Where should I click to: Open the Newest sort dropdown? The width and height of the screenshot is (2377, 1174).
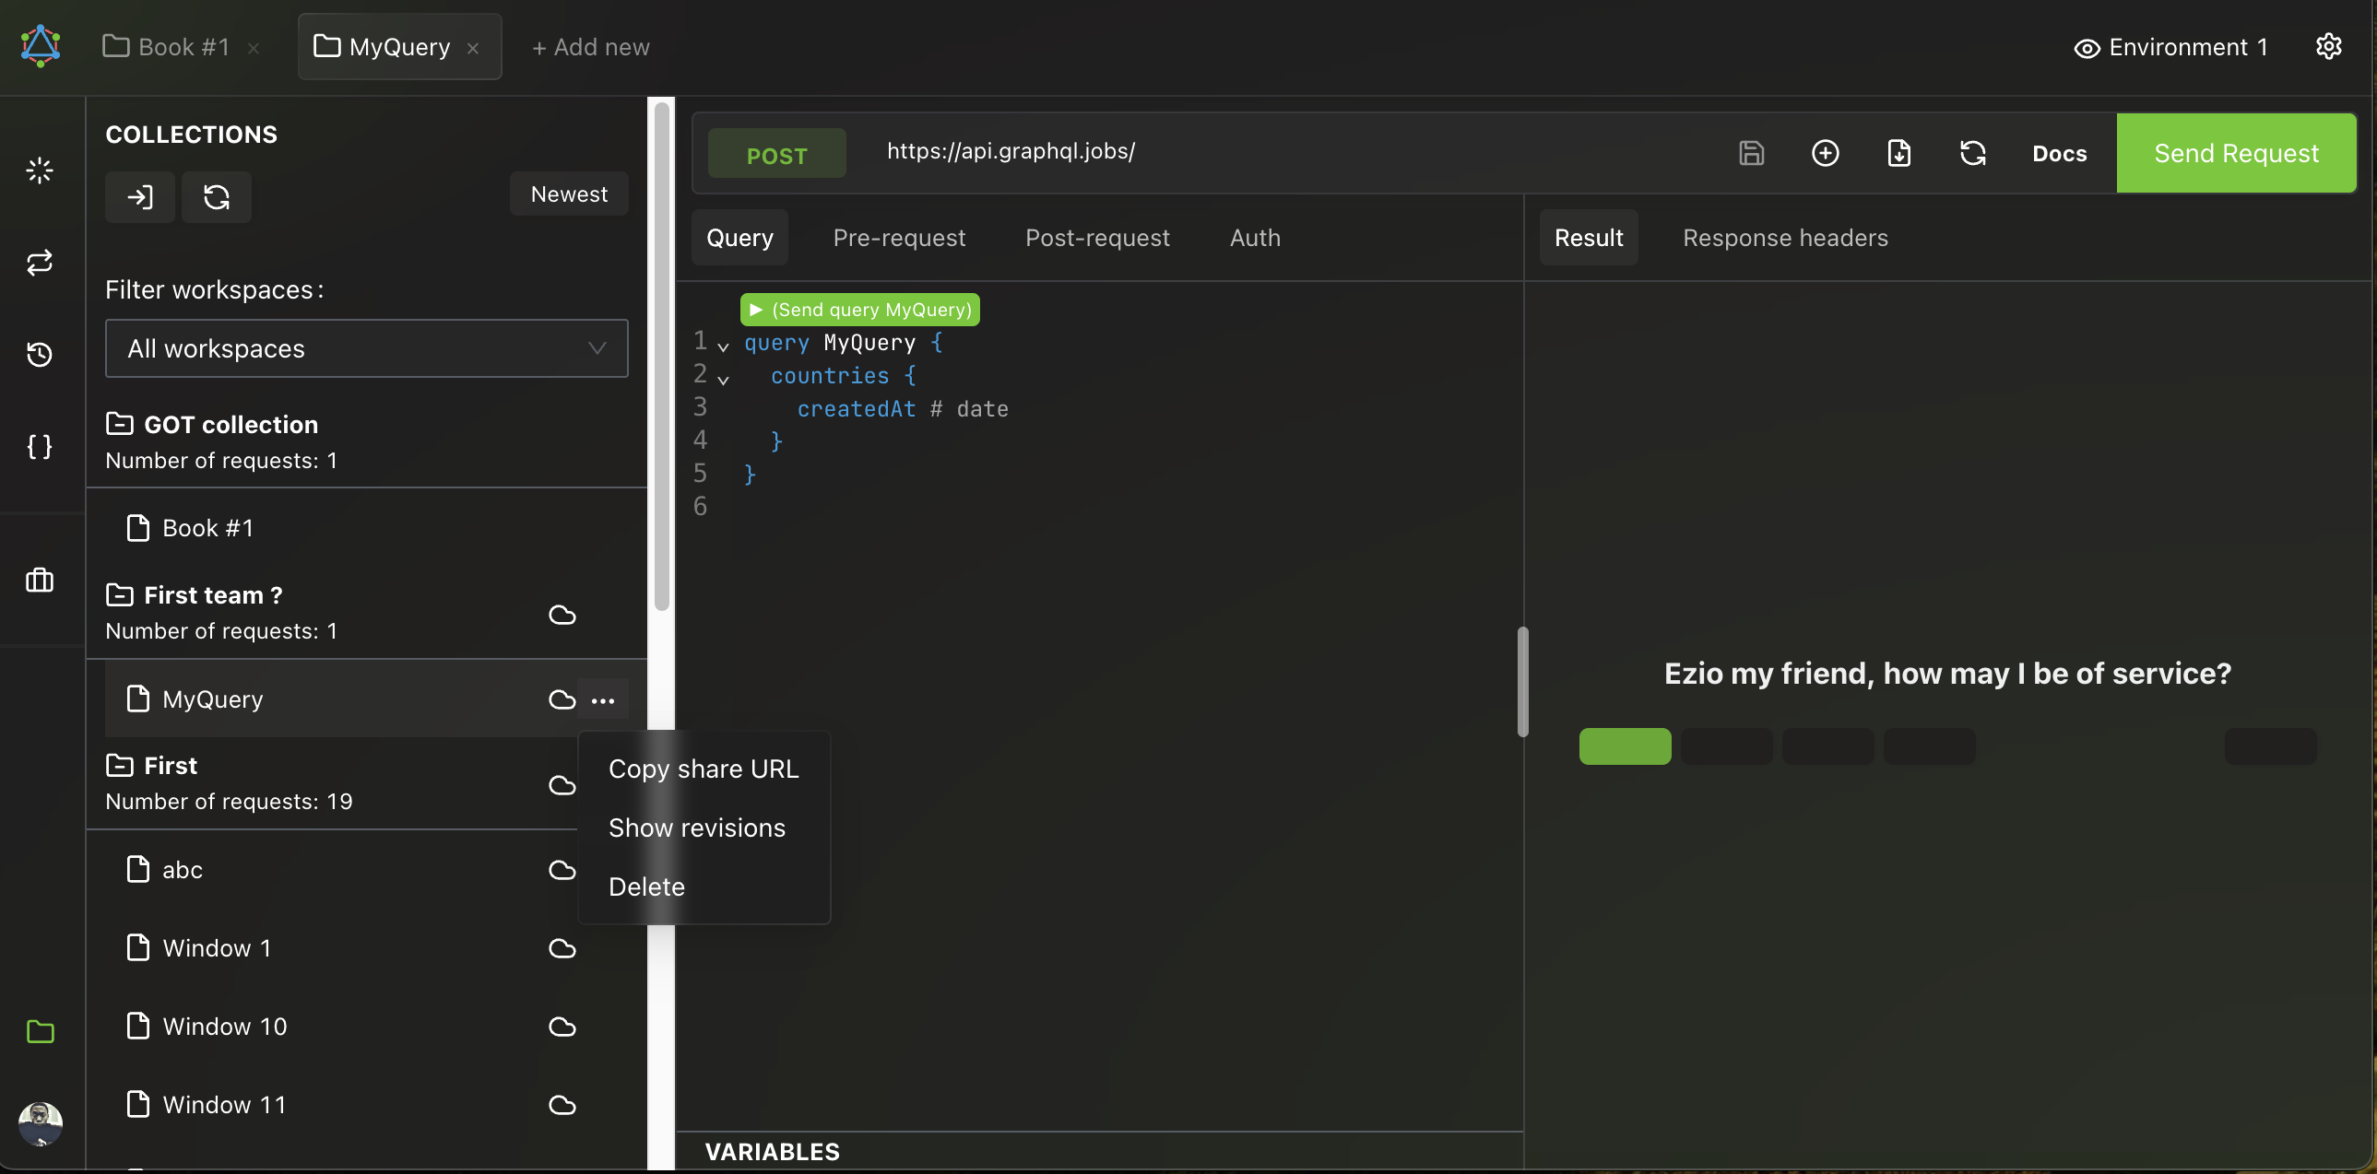[x=568, y=194]
